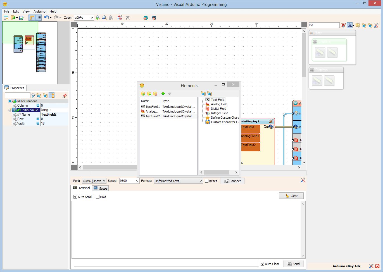Open the wizard icon in right panel
The width and height of the screenshot is (383, 272).
(350, 25)
